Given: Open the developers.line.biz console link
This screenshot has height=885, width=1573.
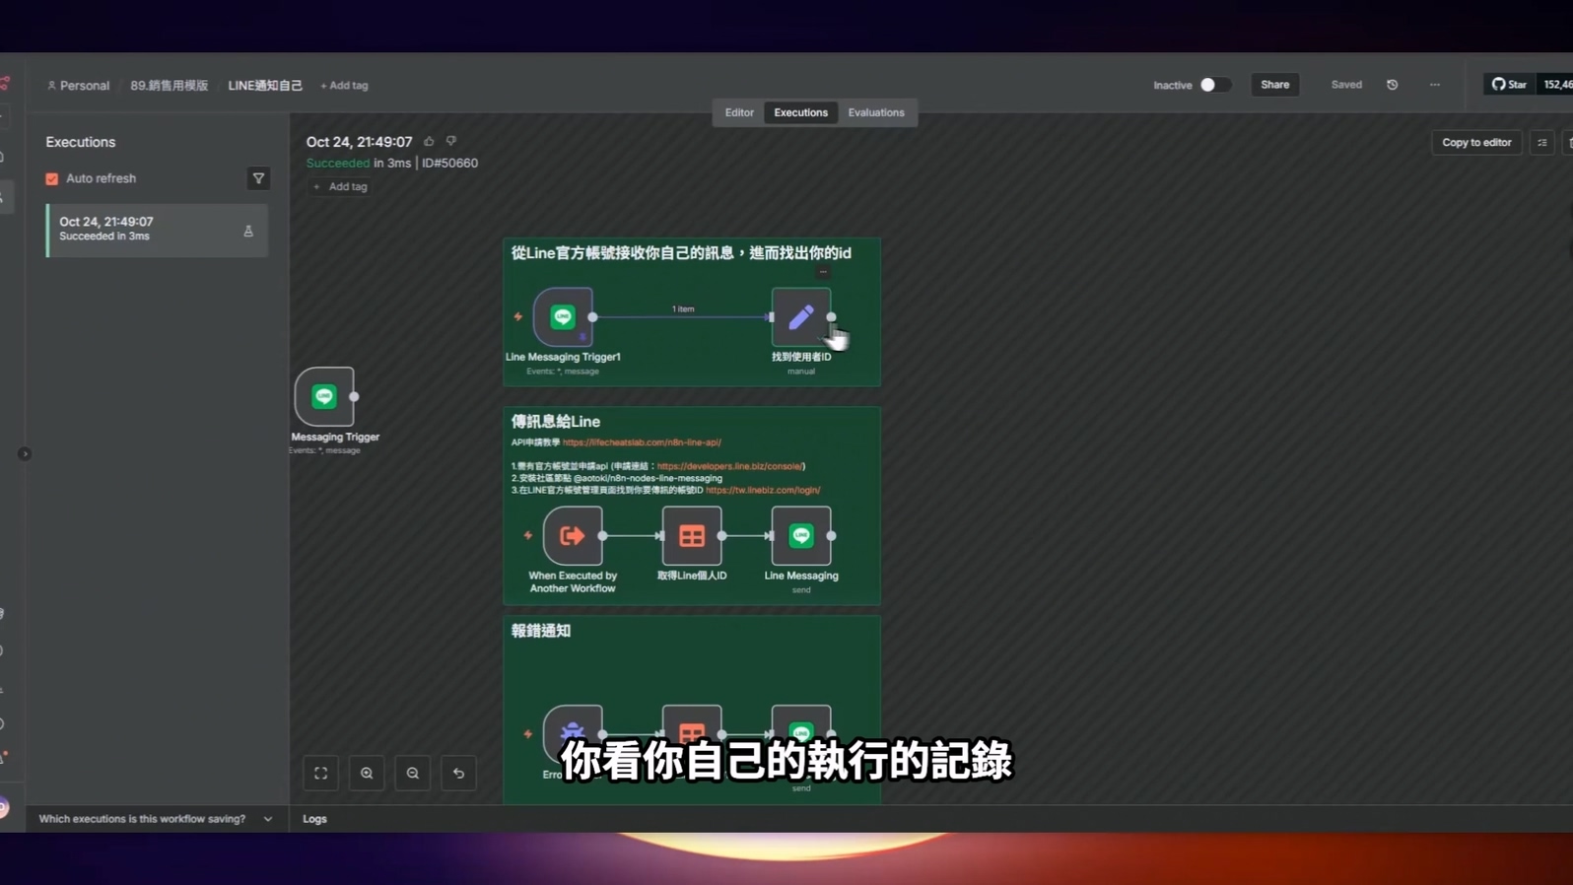Looking at the screenshot, I should point(729,466).
